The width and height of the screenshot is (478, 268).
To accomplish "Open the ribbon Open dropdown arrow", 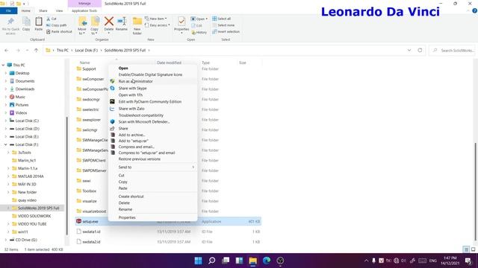I will pos(207,19).
